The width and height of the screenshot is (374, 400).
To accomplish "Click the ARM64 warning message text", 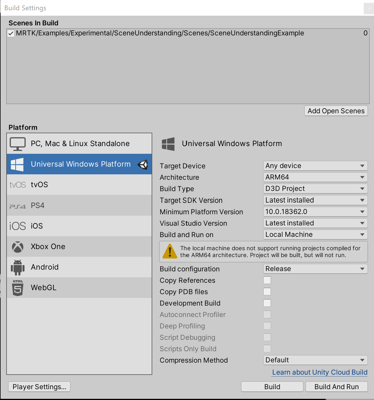I will click(270, 252).
